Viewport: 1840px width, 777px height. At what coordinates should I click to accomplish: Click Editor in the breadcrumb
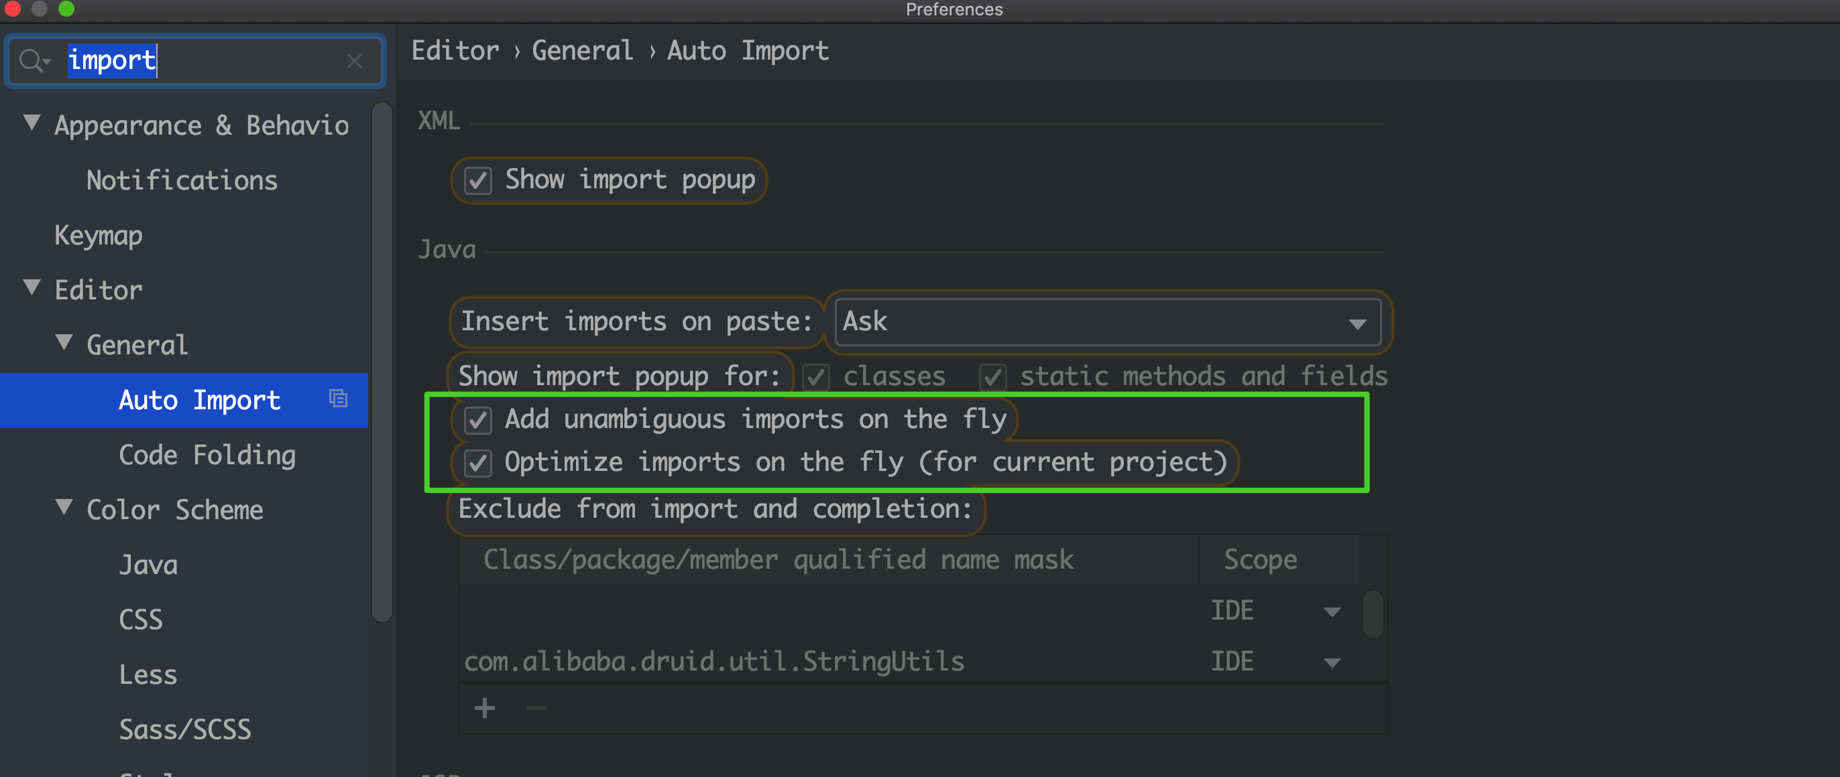(455, 52)
